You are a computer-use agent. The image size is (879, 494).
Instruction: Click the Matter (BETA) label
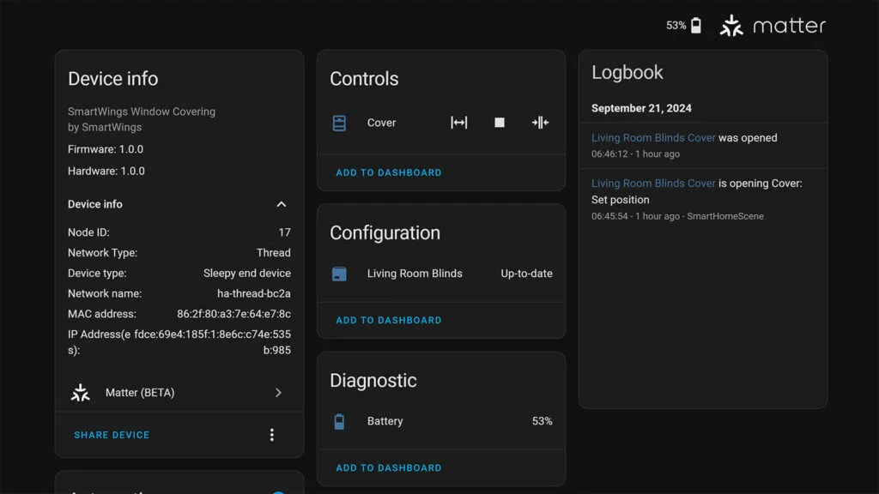(140, 393)
